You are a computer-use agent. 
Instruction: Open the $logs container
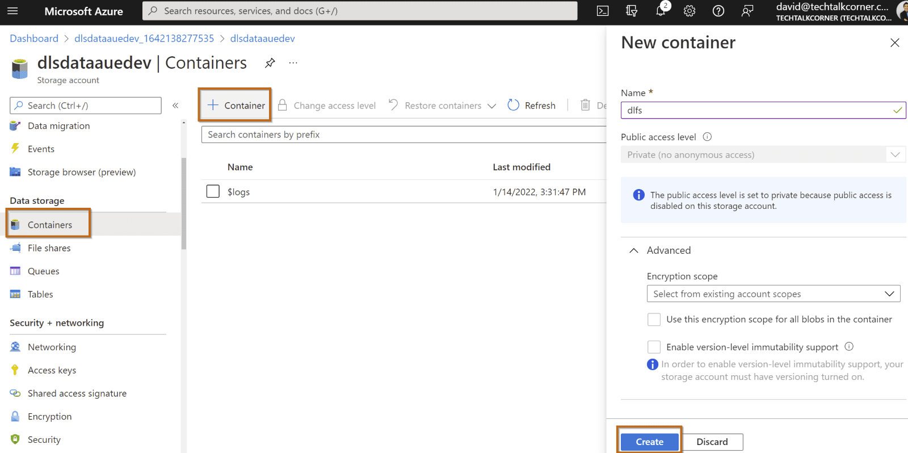coord(238,192)
